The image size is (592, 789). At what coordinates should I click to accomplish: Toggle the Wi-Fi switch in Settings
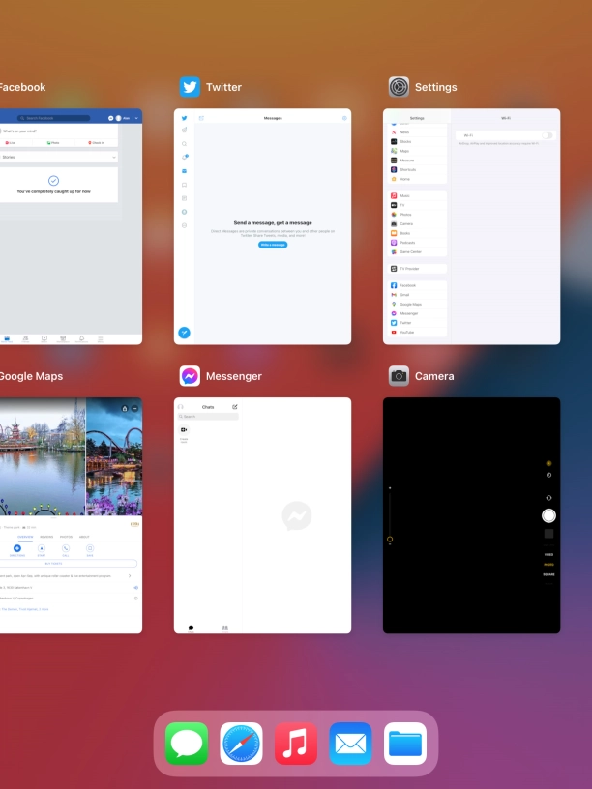point(548,135)
